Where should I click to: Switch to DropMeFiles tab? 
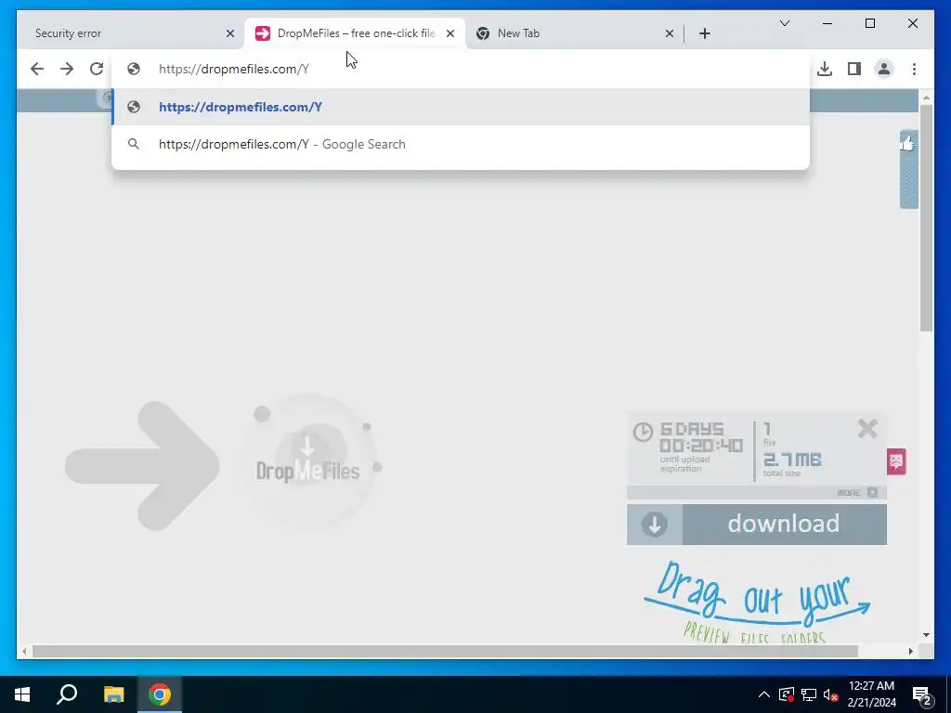coord(356,33)
